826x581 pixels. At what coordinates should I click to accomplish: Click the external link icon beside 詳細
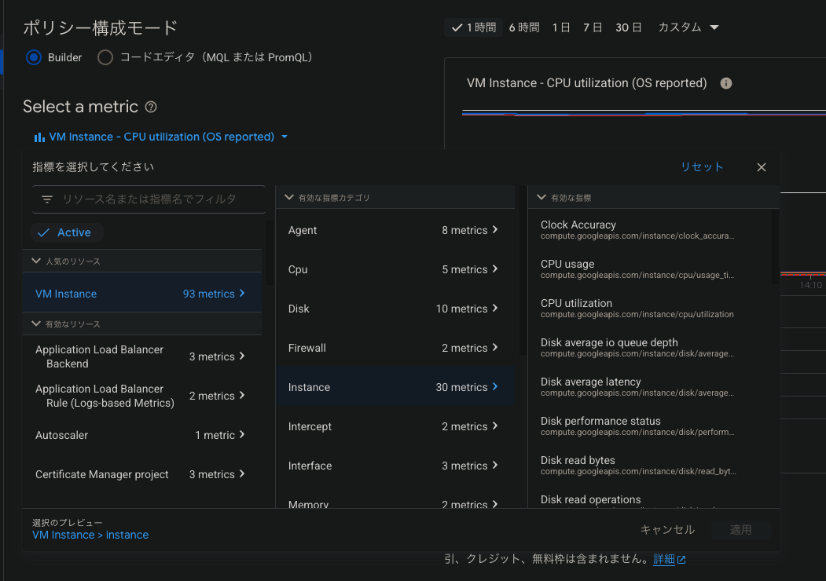[681, 560]
